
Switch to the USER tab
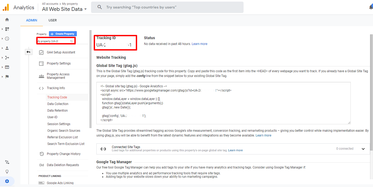pyautogui.click(x=53, y=20)
